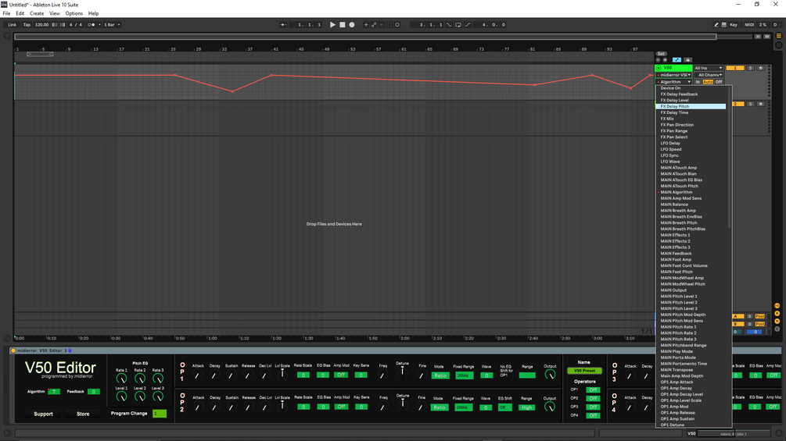This screenshot has width=786, height=441.
Task: Open the File menu
Action: (6, 13)
